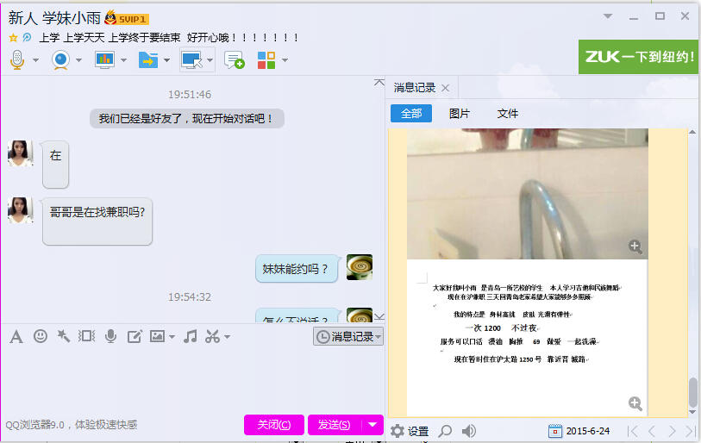
Task: Insert a picture into message
Action: (157, 336)
